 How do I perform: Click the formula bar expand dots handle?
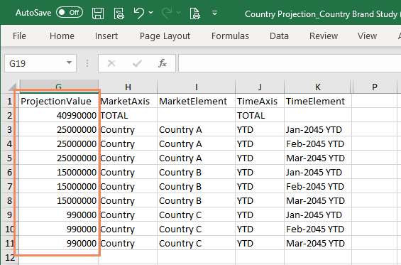coord(87,63)
